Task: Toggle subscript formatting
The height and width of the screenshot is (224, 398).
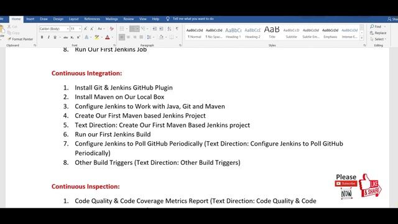Action: click(x=72, y=37)
